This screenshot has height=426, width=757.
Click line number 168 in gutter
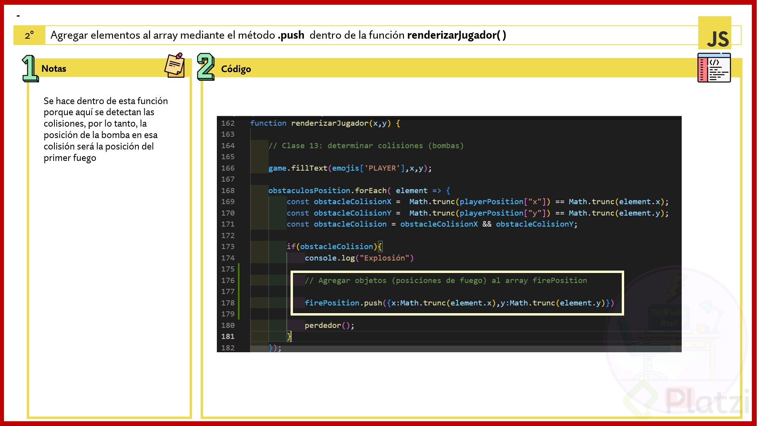pos(228,191)
